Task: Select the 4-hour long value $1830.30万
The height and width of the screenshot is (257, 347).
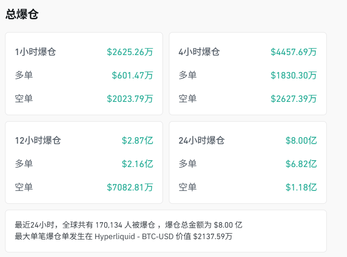Action: [293, 75]
